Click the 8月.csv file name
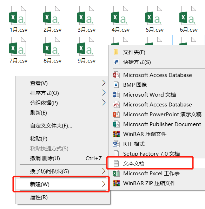 [53, 61]
